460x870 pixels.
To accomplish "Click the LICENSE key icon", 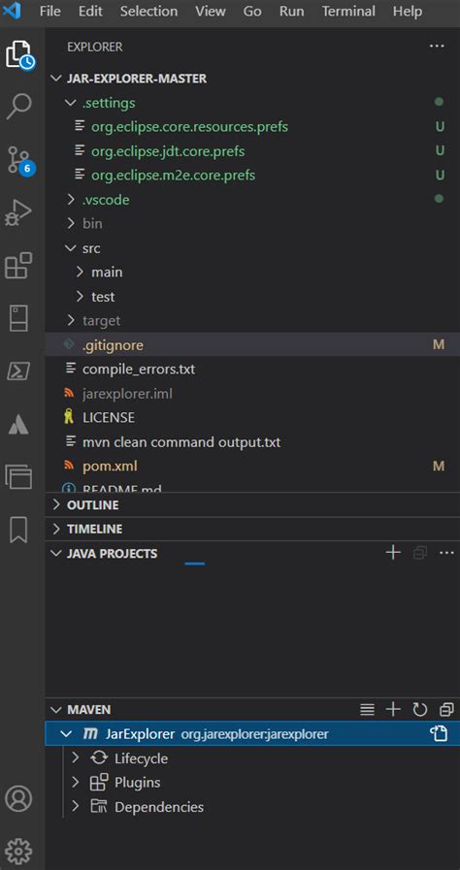I will pyautogui.click(x=69, y=417).
